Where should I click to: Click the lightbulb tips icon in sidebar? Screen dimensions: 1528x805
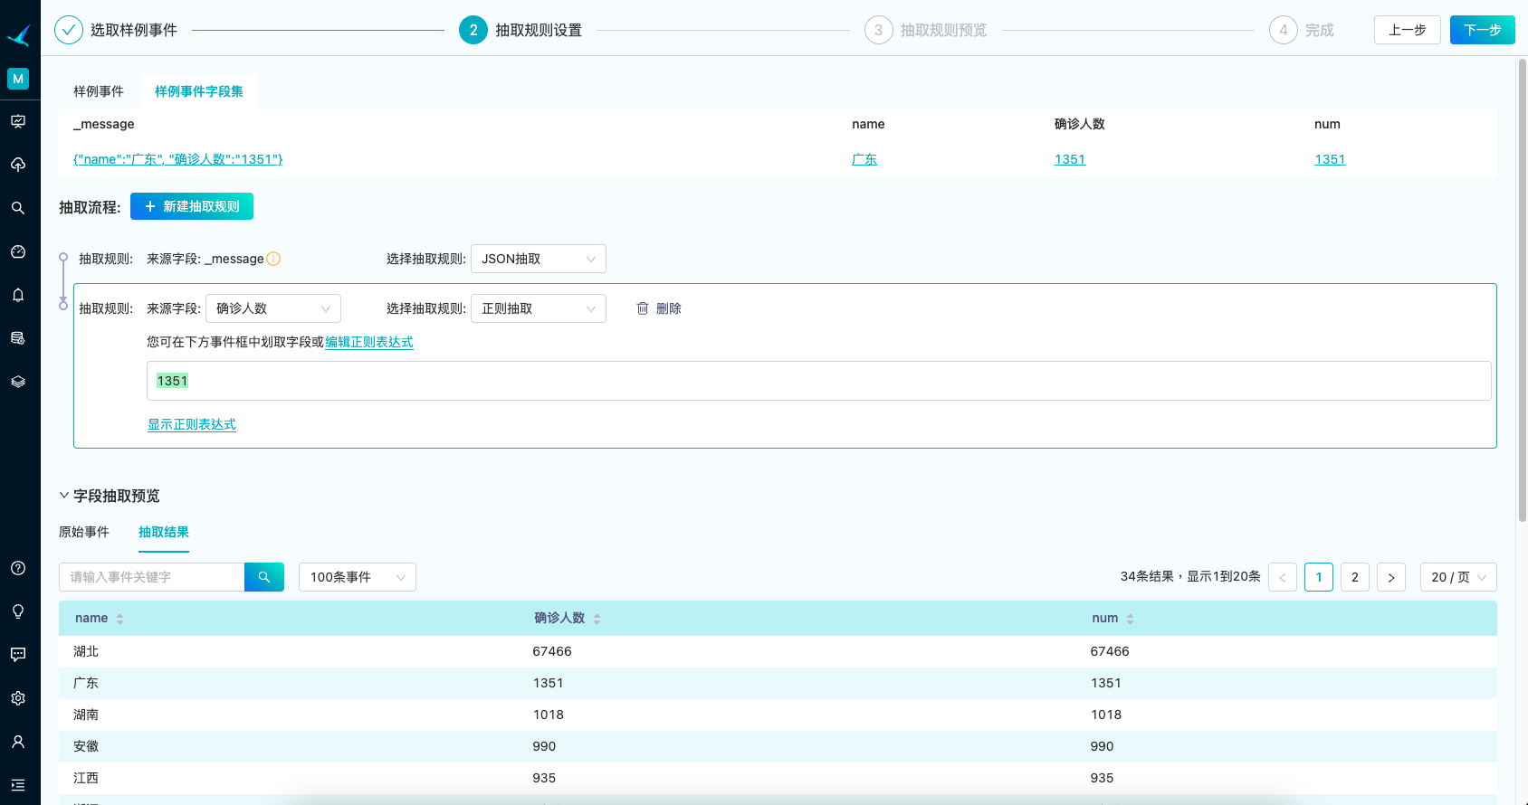[18, 611]
